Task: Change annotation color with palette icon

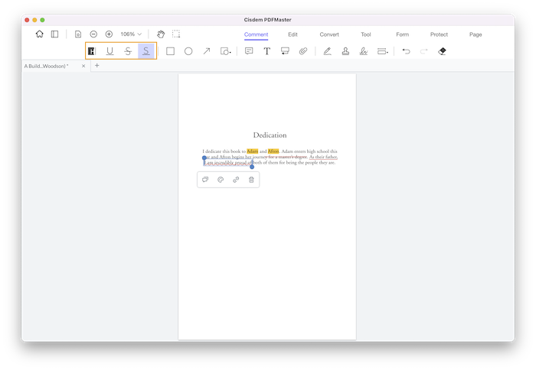Action: click(221, 180)
